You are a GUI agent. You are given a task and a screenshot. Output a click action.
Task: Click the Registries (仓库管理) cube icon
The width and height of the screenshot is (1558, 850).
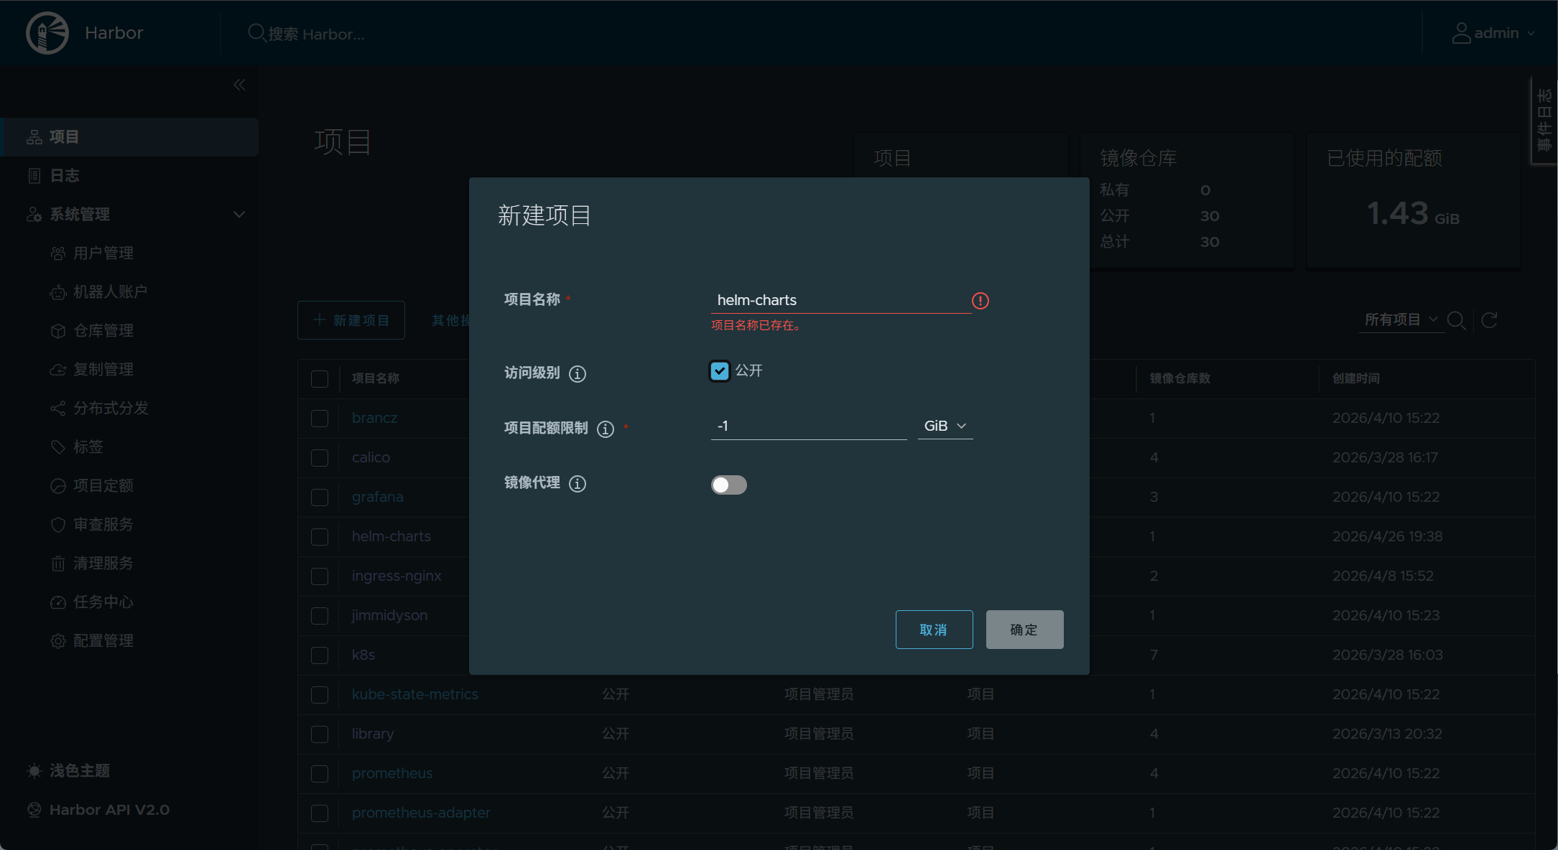58,331
